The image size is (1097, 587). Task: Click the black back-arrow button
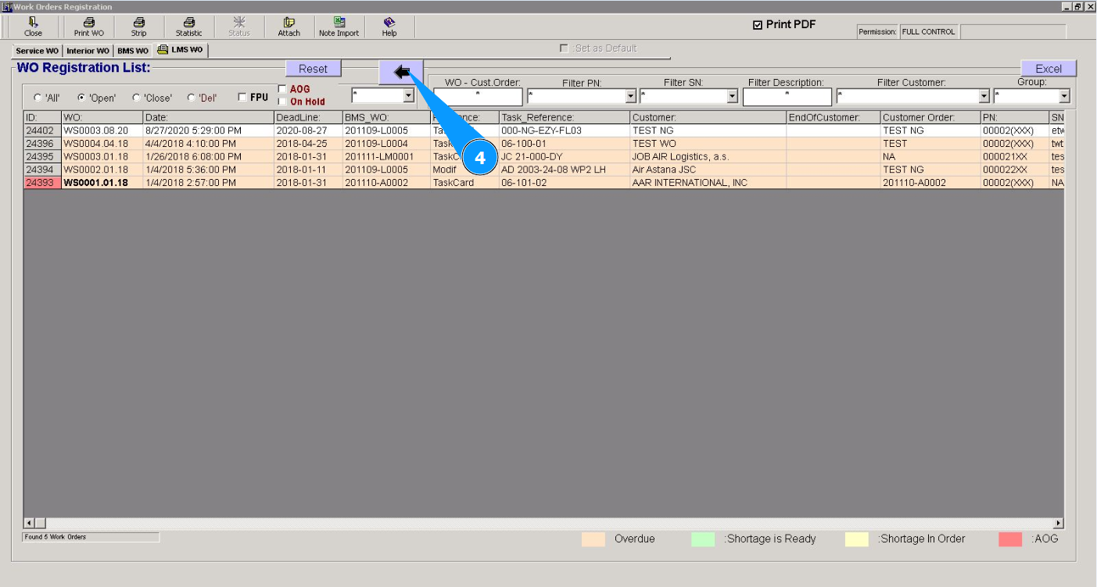click(401, 72)
